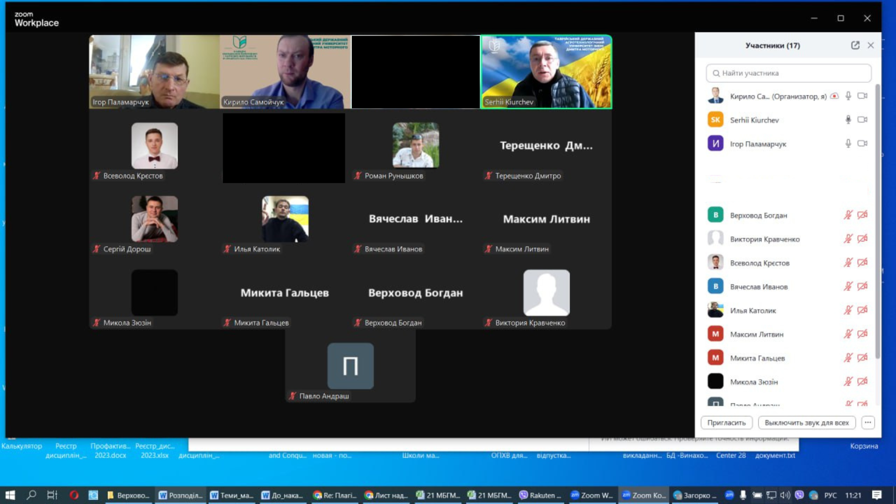Open Zoom Ko... taskbar window

(644, 495)
